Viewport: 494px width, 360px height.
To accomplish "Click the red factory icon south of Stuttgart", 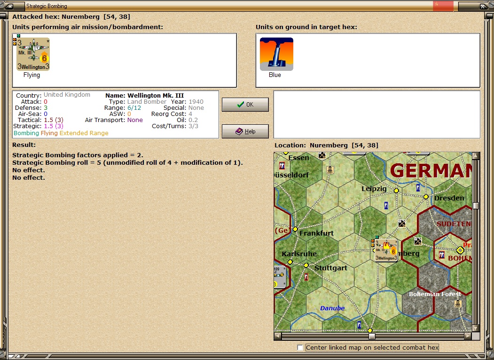I will point(306,277).
